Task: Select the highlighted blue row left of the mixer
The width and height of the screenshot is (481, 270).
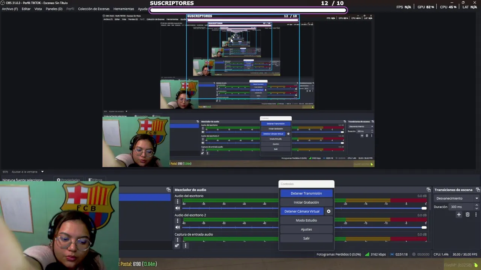Action: (x=145, y=198)
